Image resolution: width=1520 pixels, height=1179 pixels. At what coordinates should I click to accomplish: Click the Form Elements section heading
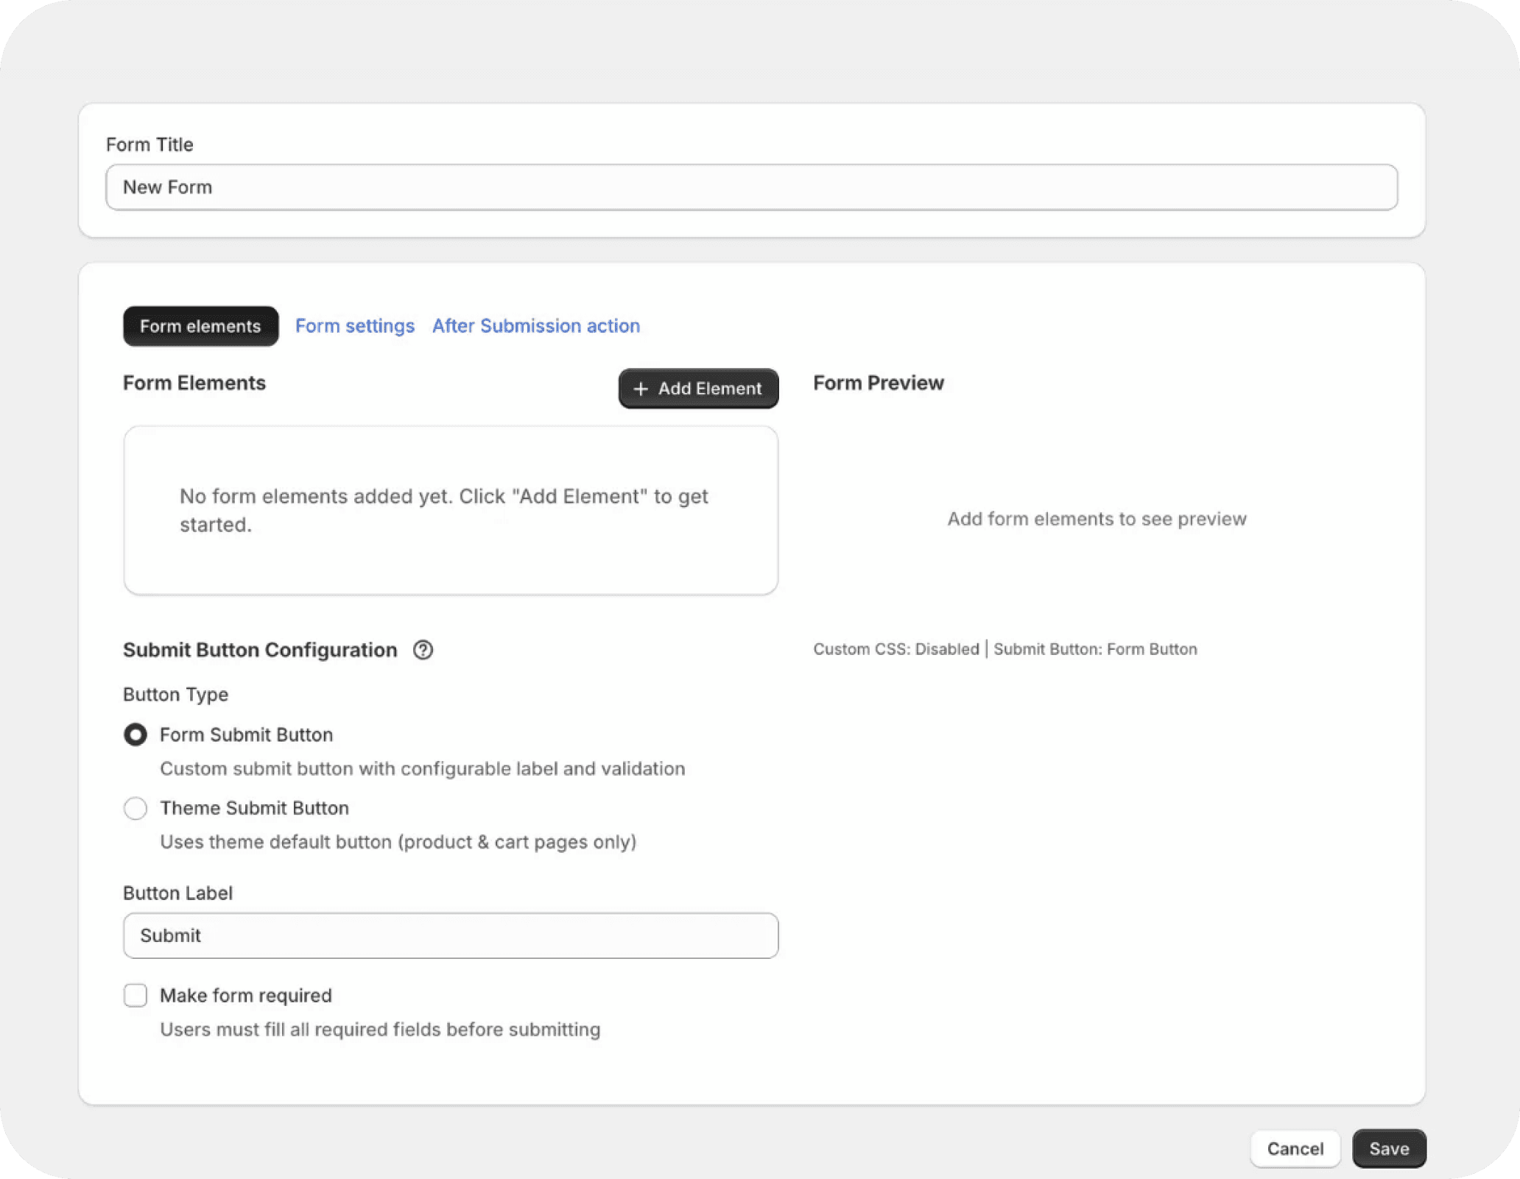194,383
